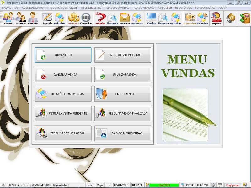
Task: Open the AJUDA menu
Action: [x=223, y=8]
